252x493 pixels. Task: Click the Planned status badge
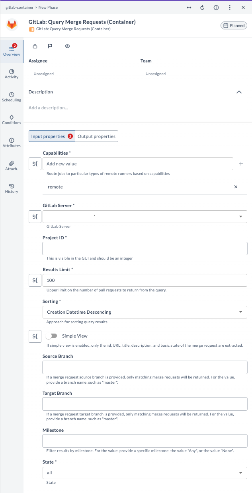(x=234, y=25)
